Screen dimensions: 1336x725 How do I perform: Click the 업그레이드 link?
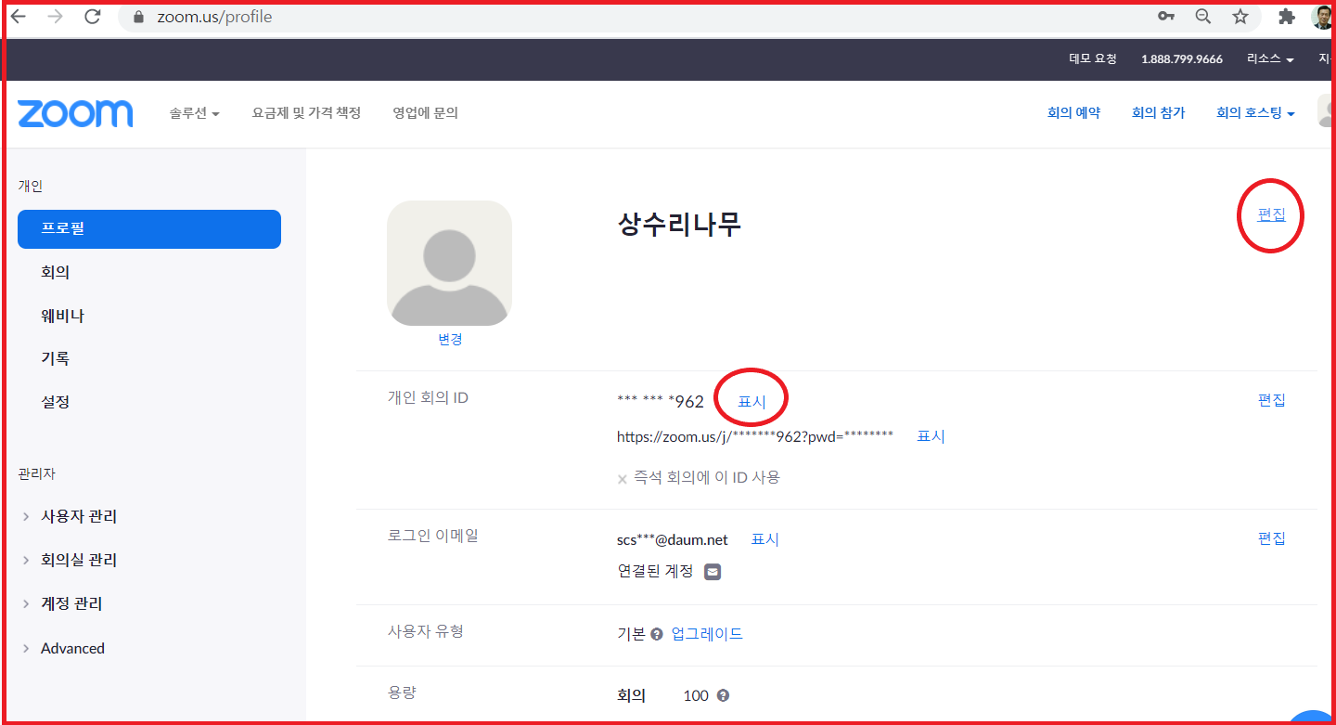707,634
